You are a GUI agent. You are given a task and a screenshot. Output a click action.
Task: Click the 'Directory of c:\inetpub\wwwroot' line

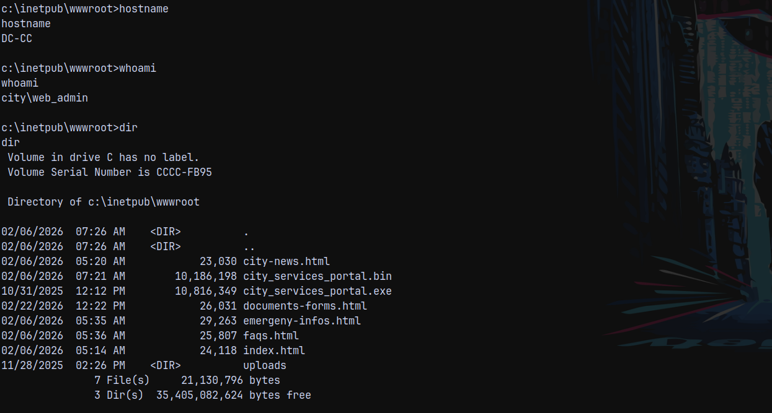point(104,202)
